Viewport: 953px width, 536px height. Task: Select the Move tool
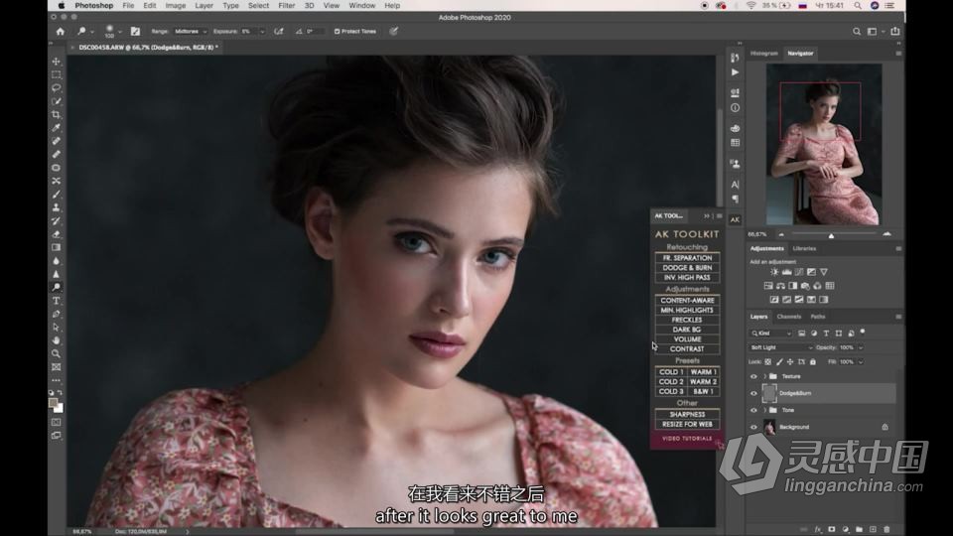(56, 62)
